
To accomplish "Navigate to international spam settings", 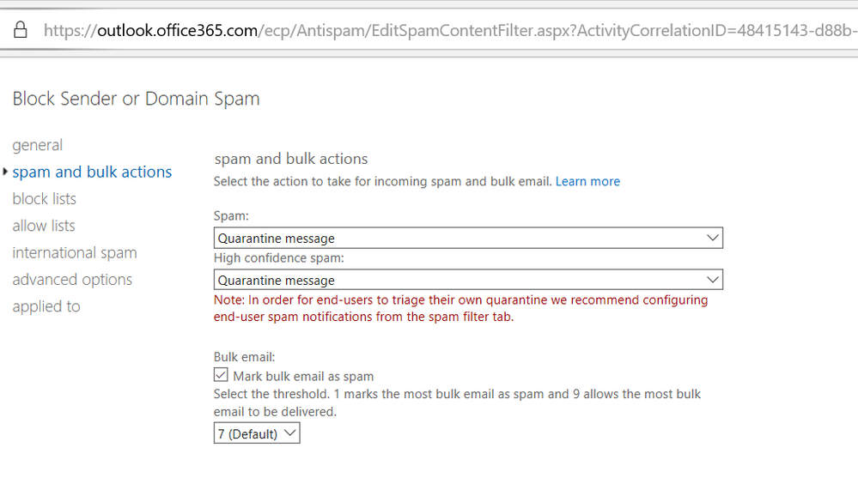I will (x=75, y=252).
